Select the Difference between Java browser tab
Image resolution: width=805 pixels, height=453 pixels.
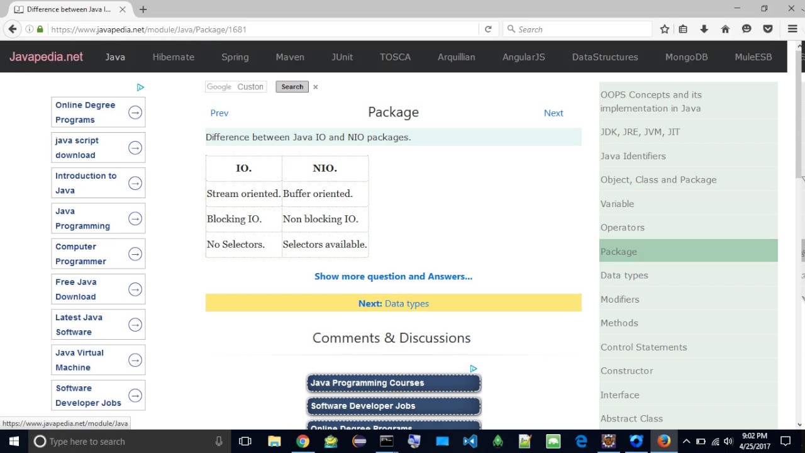(68, 9)
